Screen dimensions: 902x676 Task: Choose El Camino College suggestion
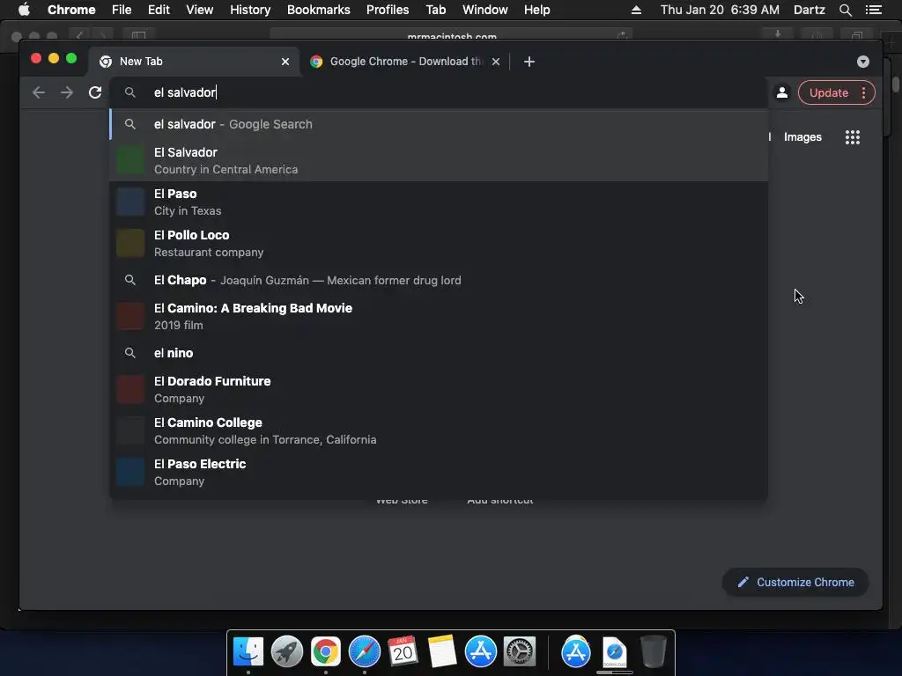pyautogui.click(x=439, y=430)
